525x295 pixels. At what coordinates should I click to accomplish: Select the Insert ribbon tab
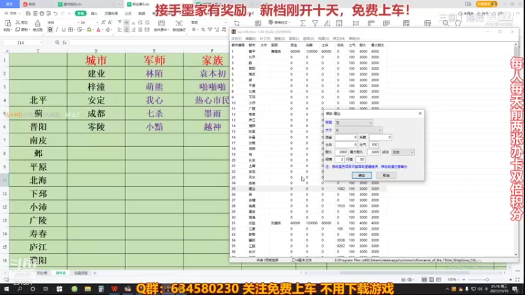pyautogui.click(x=94, y=13)
